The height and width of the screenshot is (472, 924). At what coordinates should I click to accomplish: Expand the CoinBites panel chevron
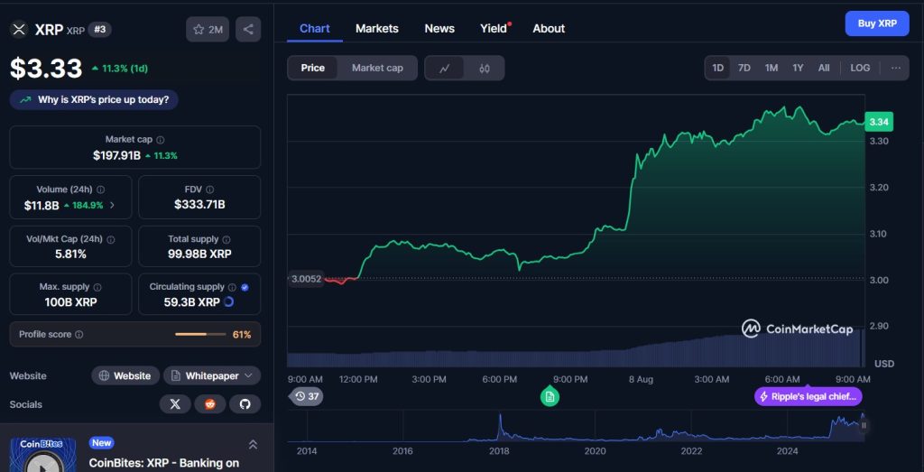pyautogui.click(x=253, y=444)
